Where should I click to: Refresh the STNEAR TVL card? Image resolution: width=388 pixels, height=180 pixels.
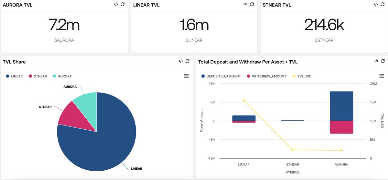pyautogui.click(x=383, y=5)
